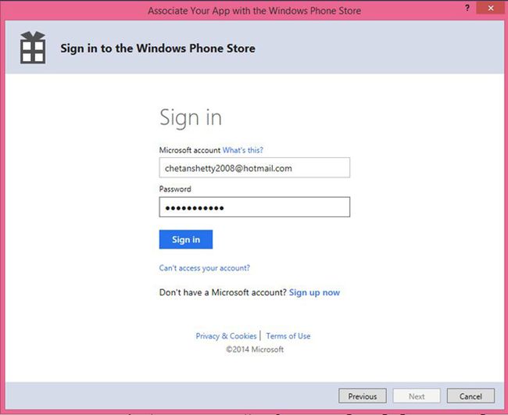
Task: Open "Can't access your account?" link
Action: 205,268
